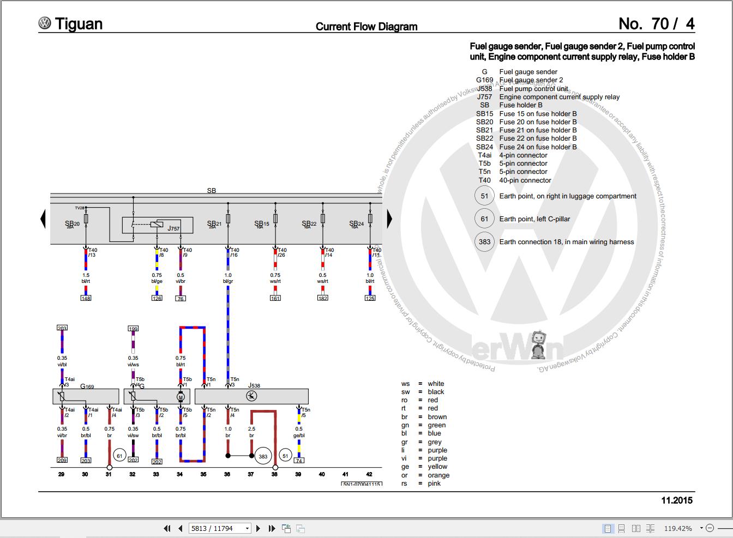This screenshot has width=733, height=538.
Task: Click earth connection circle 383 in the diagram
Action: tap(263, 456)
